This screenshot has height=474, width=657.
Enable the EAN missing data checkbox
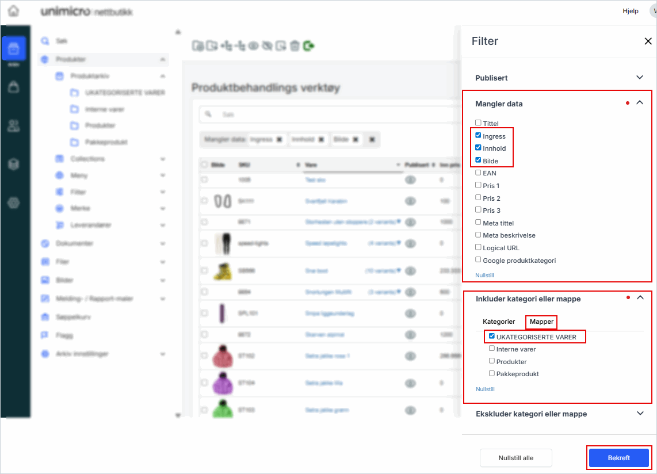pos(478,173)
